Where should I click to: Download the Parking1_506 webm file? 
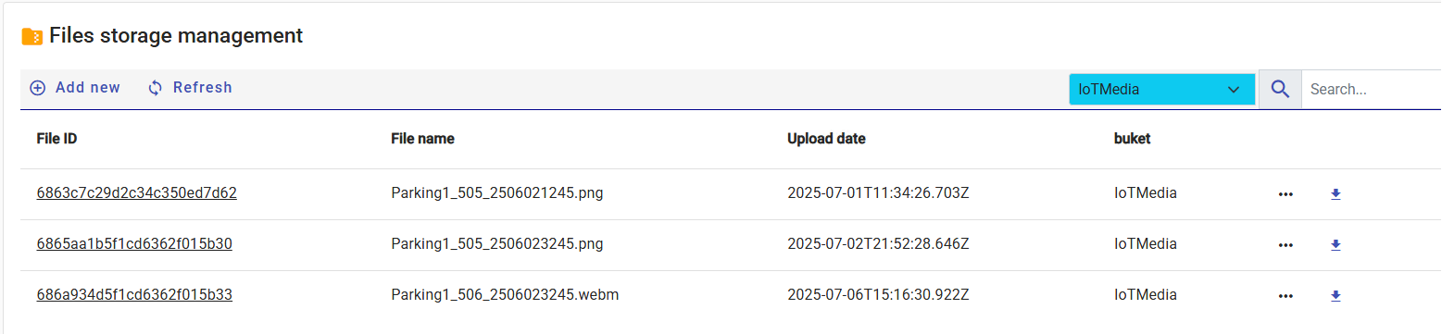(x=1335, y=296)
